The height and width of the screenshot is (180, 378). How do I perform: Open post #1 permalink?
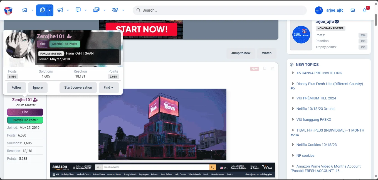[273, 69]
